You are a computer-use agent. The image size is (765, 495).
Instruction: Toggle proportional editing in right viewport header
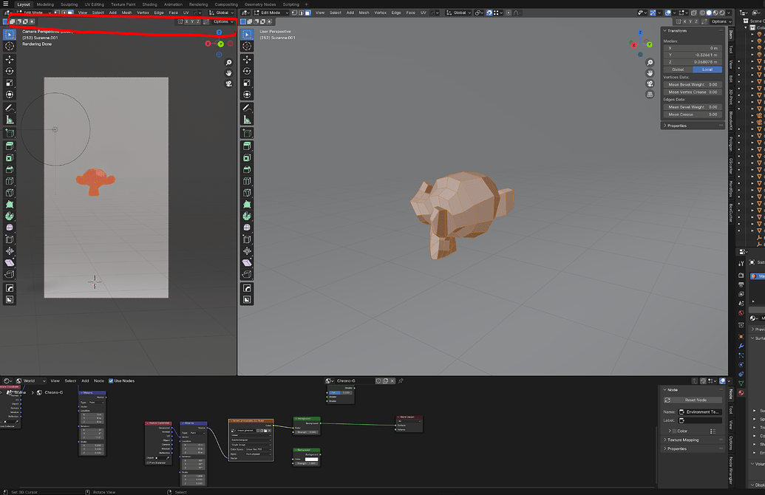(509, 13)
